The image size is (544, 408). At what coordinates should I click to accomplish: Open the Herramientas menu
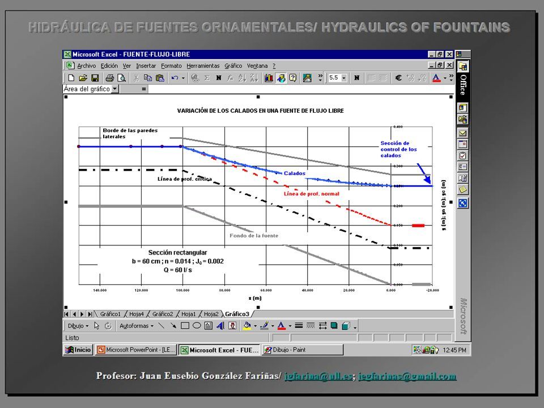(203, 66)
